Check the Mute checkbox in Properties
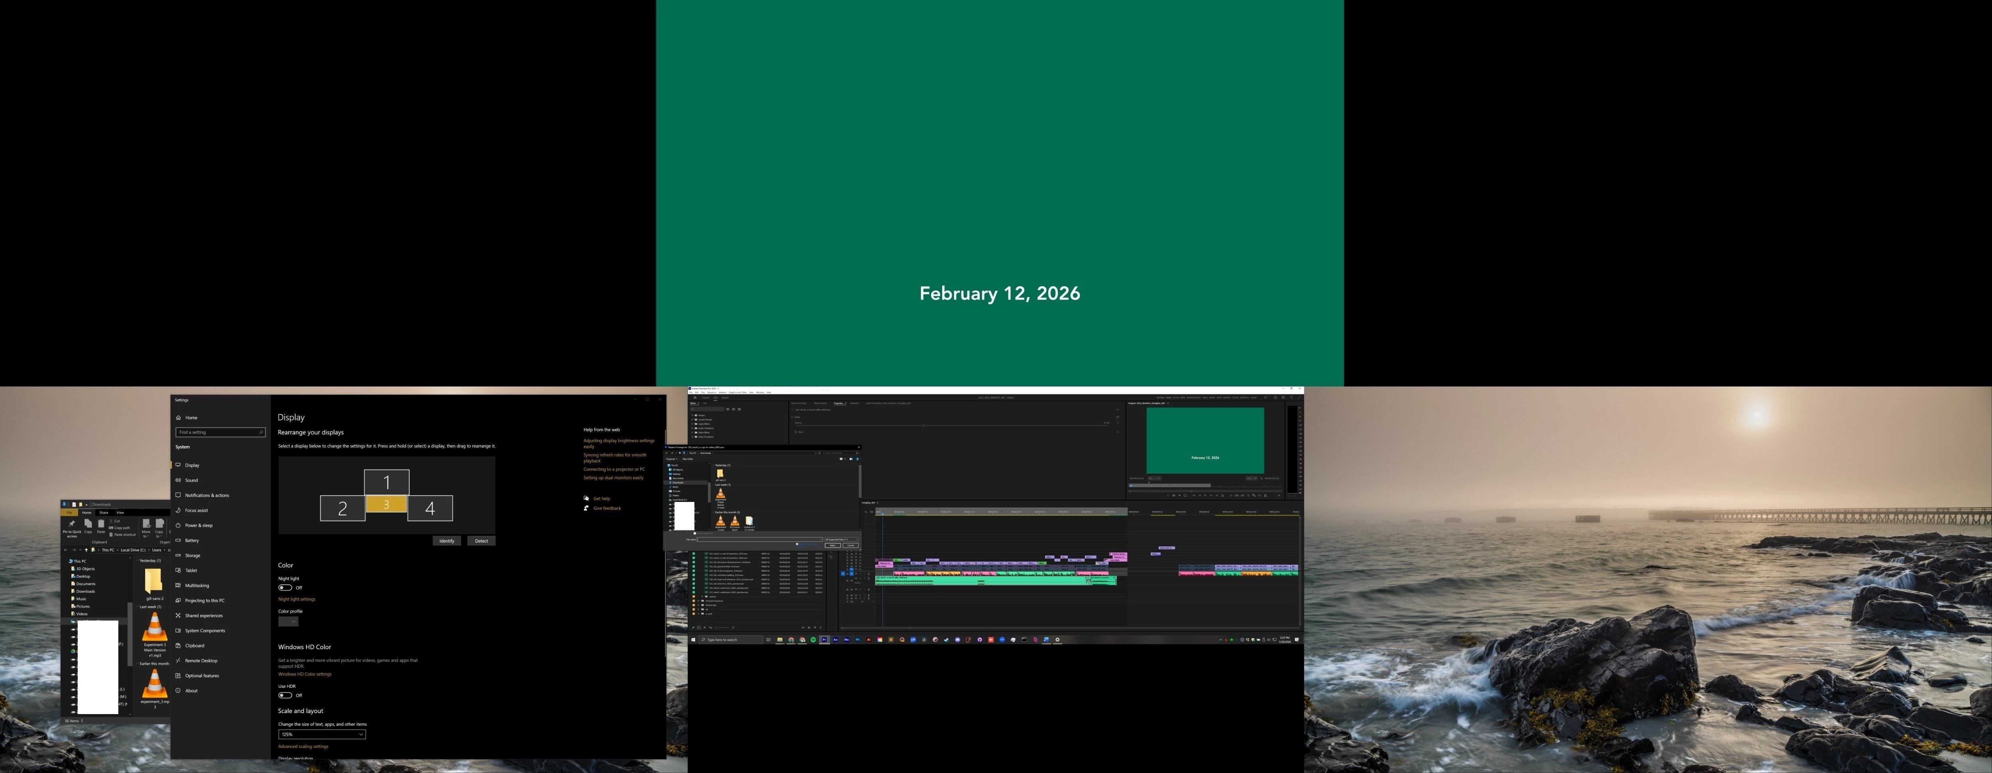This screenshot has height=773, width=1992. [x=796, y=431]
